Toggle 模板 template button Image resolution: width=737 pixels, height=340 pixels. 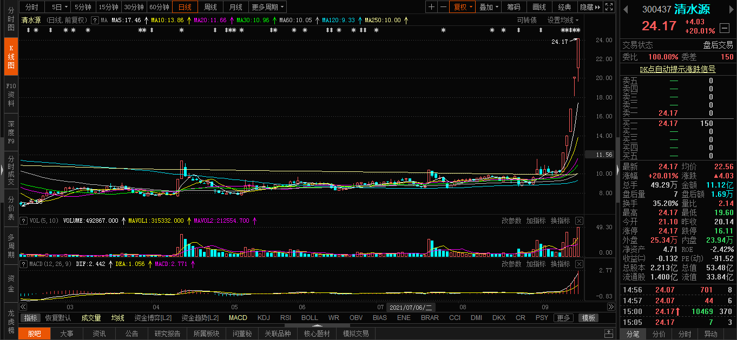click(589, 318)
